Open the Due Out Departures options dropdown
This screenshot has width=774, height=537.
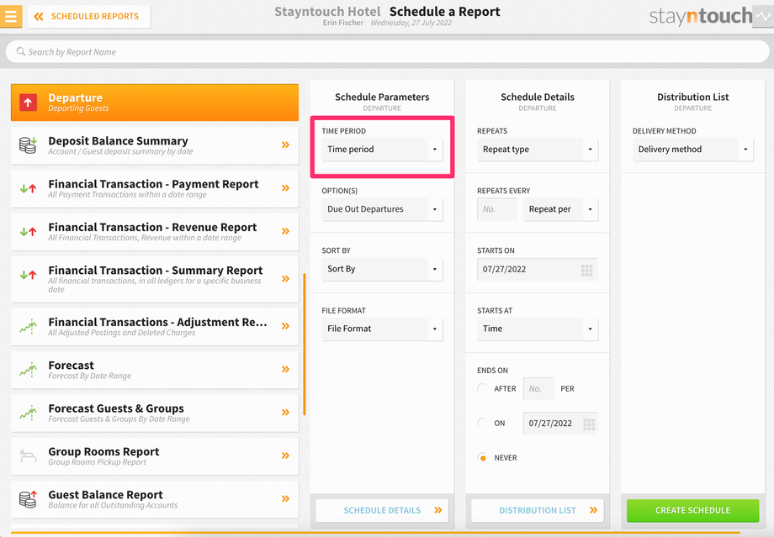coord(382,209)
